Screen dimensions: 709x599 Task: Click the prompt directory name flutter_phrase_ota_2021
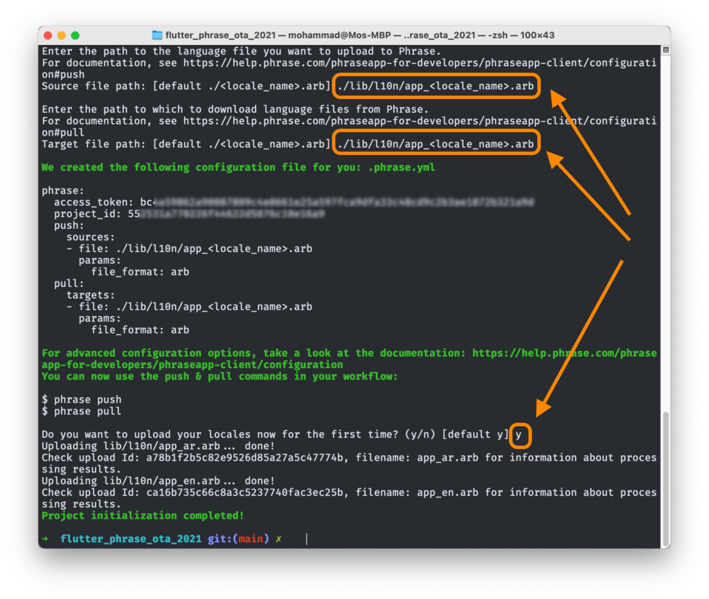pos(131,539)
